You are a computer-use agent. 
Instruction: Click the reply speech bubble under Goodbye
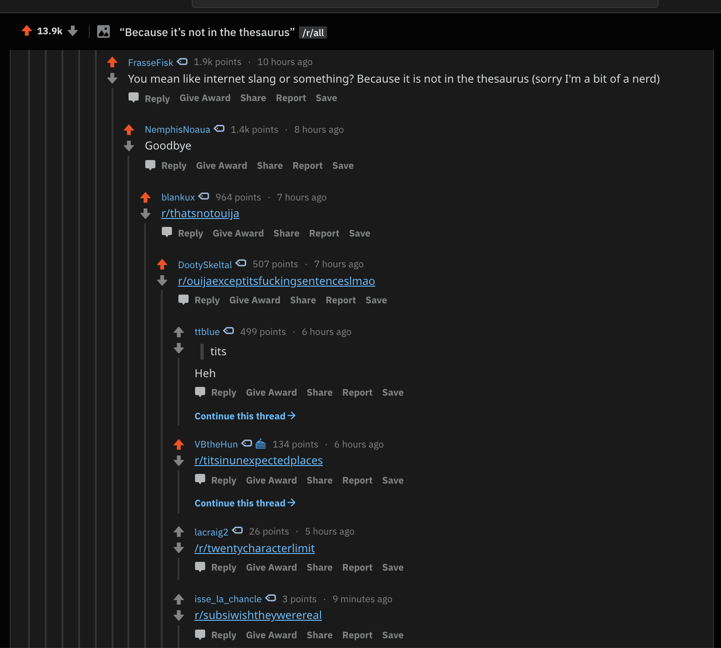coord(150,165)
